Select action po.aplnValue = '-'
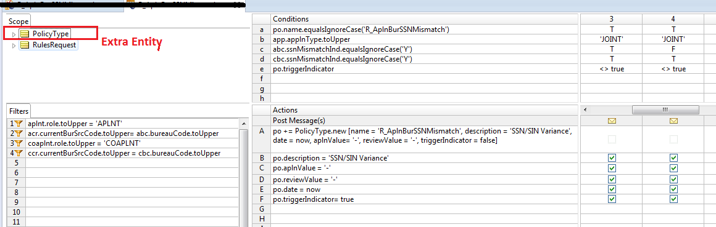The height and width of the screenshot is (227, 716). click(301, 169)
